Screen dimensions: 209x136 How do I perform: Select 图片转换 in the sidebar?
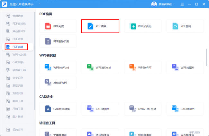point(18,116)
